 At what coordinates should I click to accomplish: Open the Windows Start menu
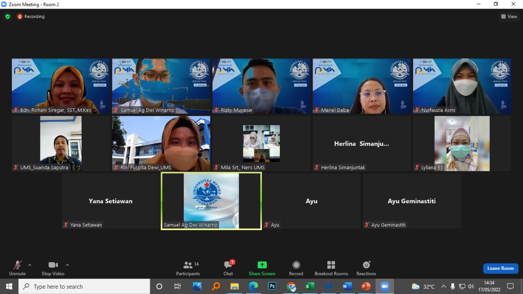(9, 286)
